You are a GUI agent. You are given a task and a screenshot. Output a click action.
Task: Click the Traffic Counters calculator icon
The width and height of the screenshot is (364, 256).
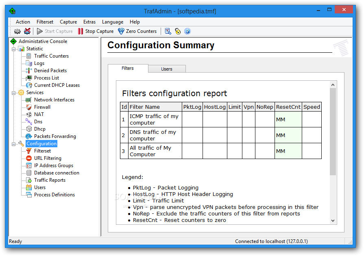pos(29,56)
